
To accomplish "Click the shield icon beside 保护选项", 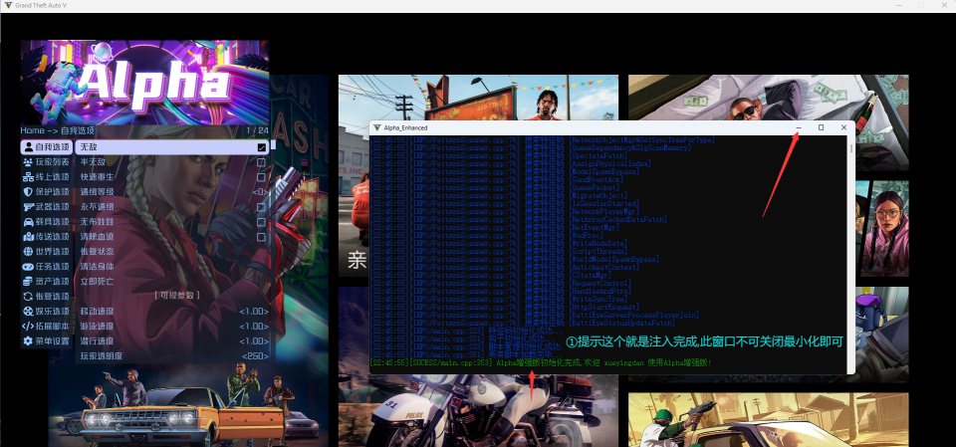I will [x=28, y=192].
